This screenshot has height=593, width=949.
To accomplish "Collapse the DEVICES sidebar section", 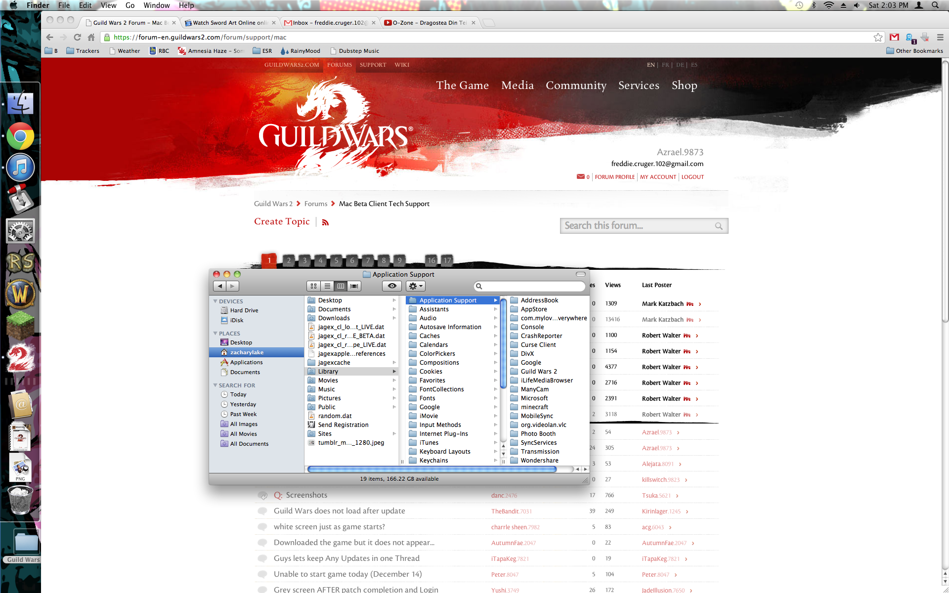I will [x=215, y=301].
